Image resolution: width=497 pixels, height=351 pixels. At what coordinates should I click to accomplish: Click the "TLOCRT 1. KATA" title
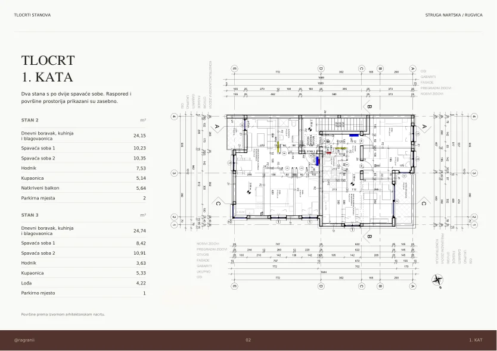(48, 68)
